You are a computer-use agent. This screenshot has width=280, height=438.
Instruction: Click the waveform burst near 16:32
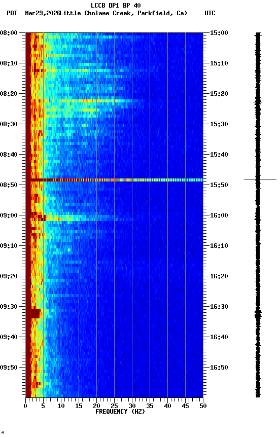click(258, 313)
